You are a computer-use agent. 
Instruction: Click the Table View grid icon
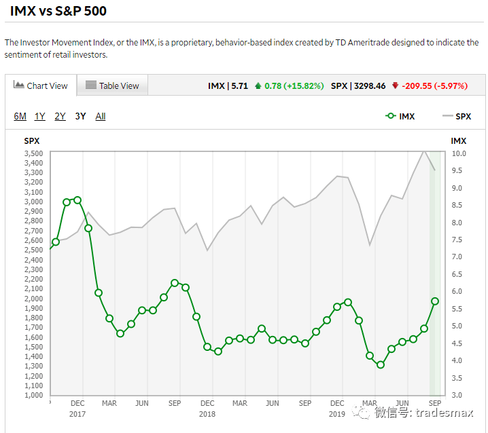pyautogui.click(x=91, y=85)
